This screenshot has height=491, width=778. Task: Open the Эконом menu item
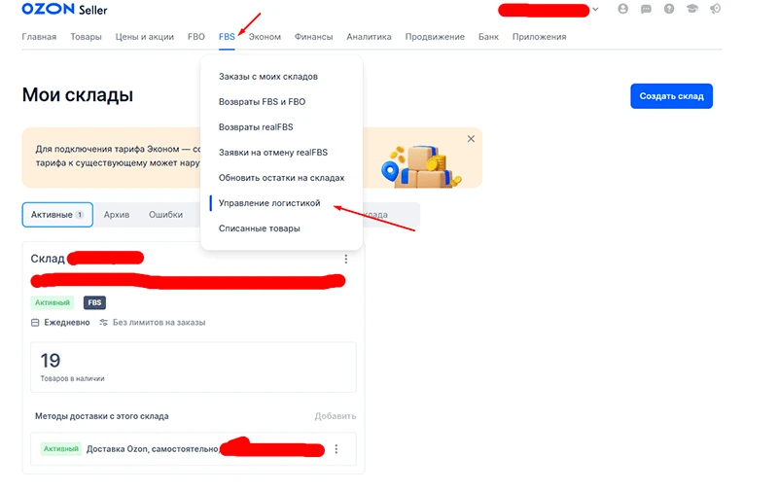click(265, 37)
